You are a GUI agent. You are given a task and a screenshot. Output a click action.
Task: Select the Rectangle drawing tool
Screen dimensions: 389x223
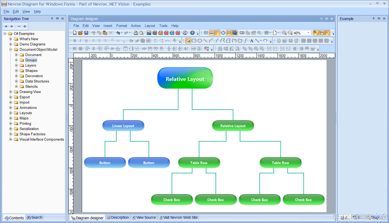coord(194,41)
